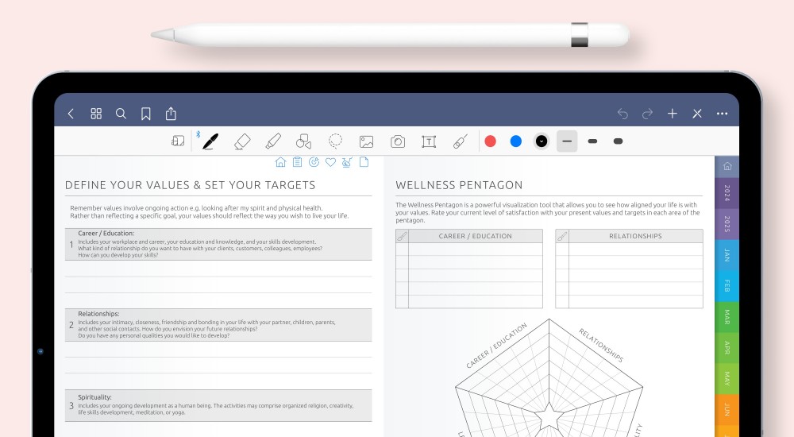
Task: Click the first blank line under Career / Education
Action: click(218, 269)
